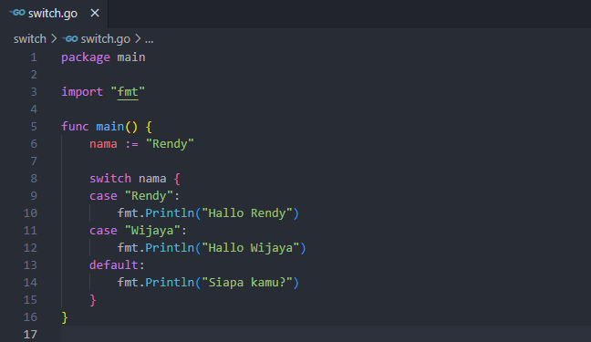Open the switch.go breadcrumb item
Screen dimensions: 591x342
(x=105, y=39)
